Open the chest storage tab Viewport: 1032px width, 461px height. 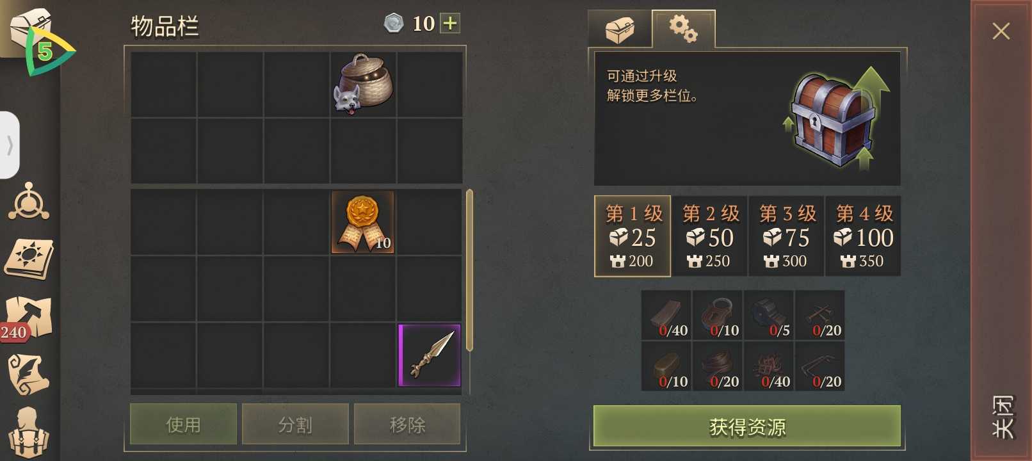pos(620,29)
